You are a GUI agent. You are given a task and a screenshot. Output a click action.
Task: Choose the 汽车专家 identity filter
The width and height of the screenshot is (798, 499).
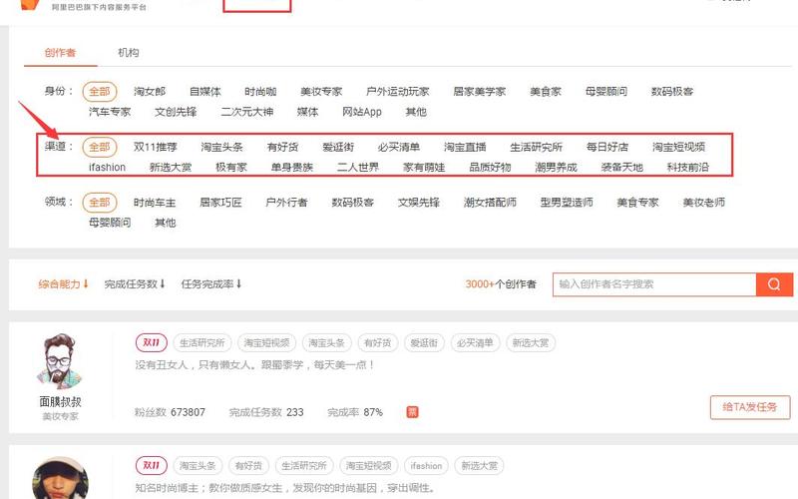(x=110, y=112)
